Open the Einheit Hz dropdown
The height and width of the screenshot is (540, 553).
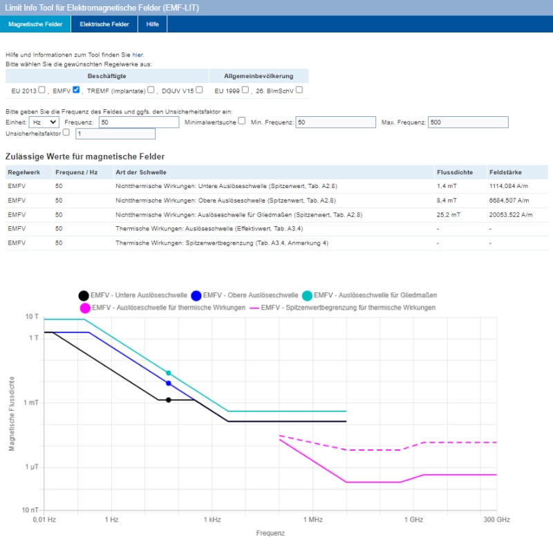(x=44, y=122)
